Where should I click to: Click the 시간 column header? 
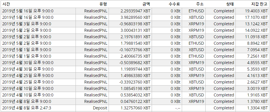pos(6,4)
